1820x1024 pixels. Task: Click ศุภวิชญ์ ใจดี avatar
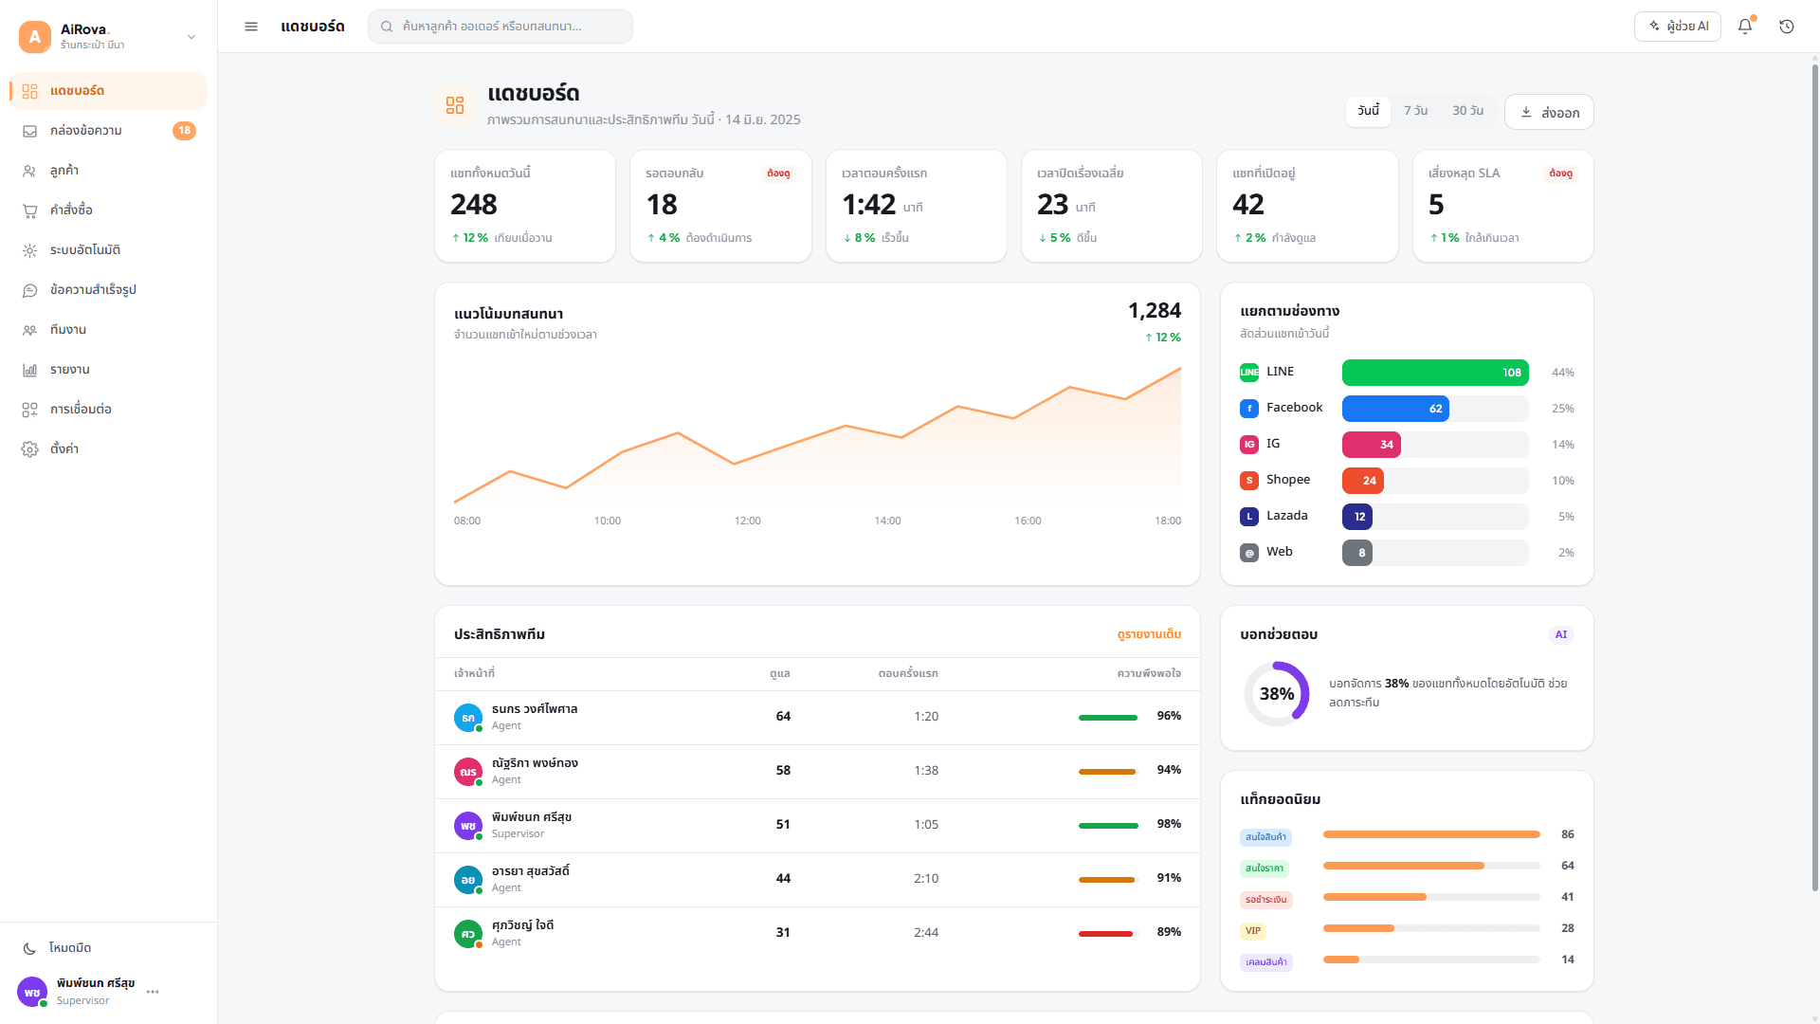[468, 934]
